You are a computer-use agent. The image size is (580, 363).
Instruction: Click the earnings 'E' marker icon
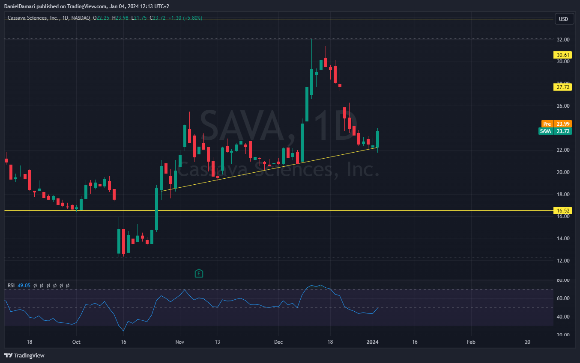click(x=198, y=273)
